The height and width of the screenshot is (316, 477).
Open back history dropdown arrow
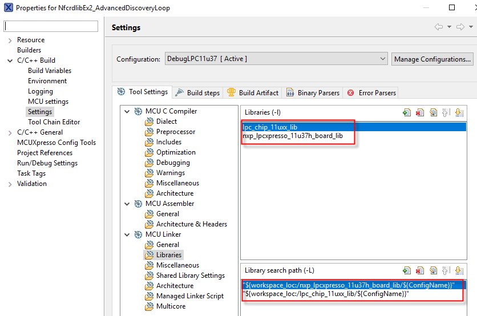pos(449,27)
